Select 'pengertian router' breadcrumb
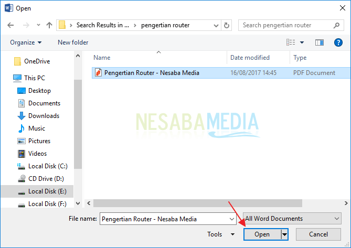Screen dimensions: 351x248 click(165, 25)
